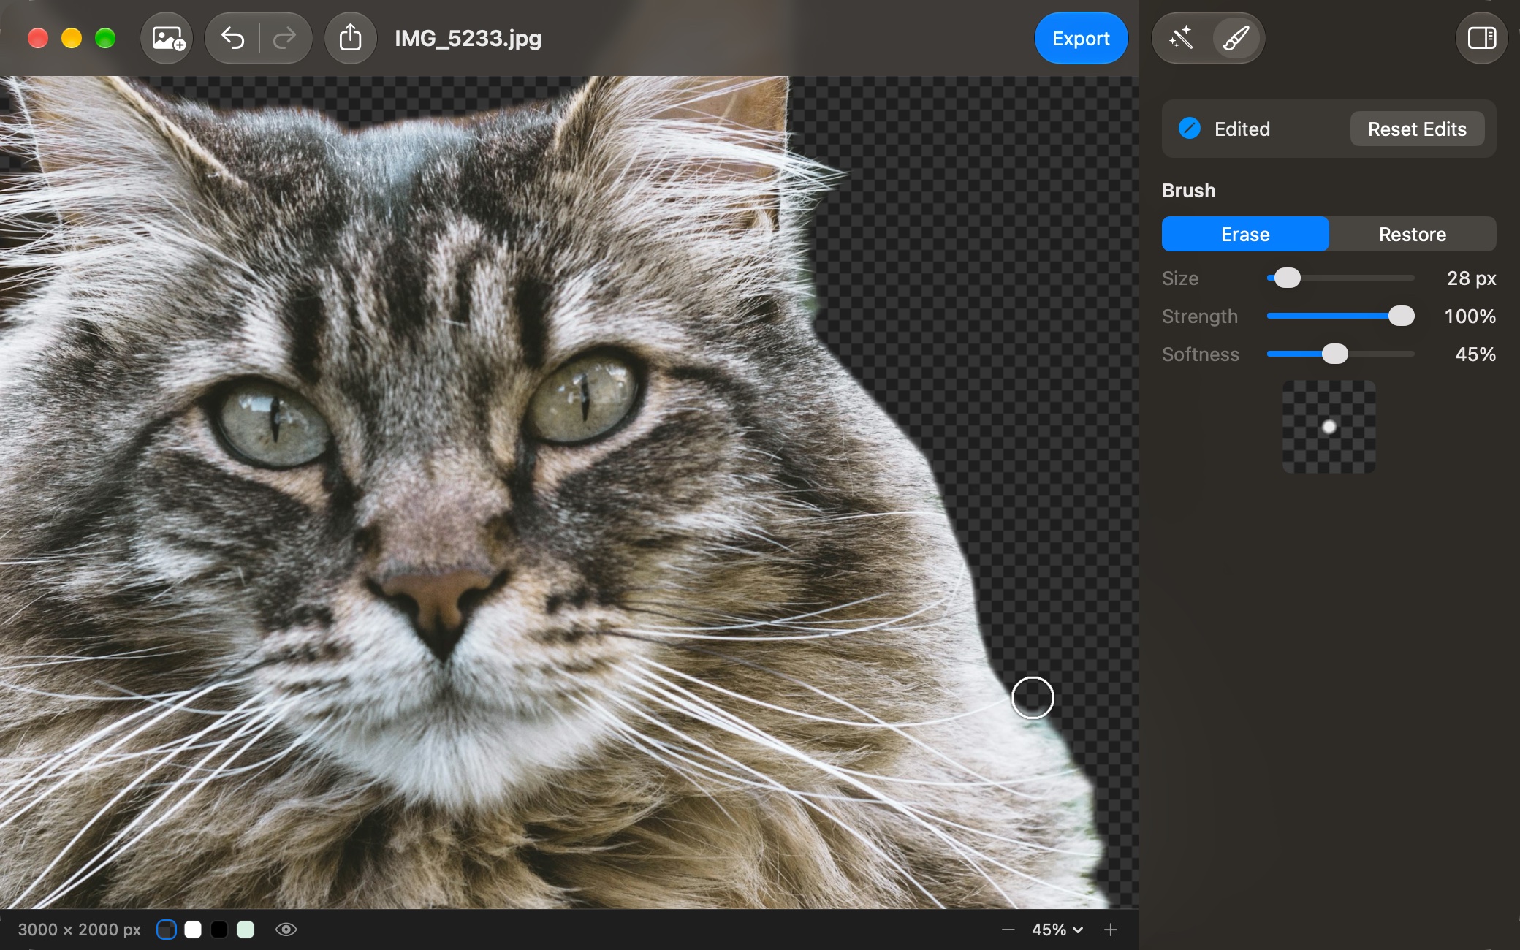Redo the undone edit
The width and height of the screenshot is (1520, 950).
[284, 38]
